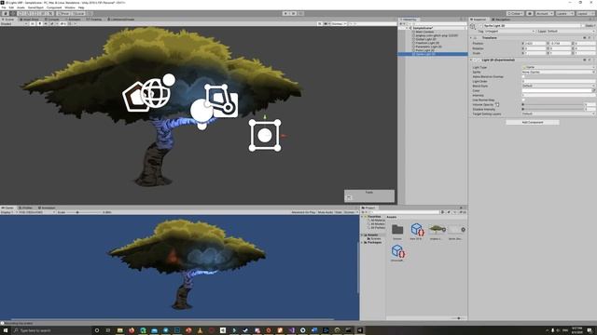This screenshot has width=597, height=335.
Task: Open Task View on the taskbar
Action: tap(108, 330)
